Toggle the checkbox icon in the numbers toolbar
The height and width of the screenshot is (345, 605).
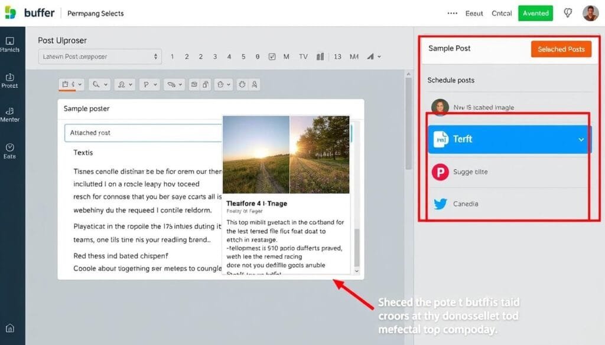tap(272, 57)
